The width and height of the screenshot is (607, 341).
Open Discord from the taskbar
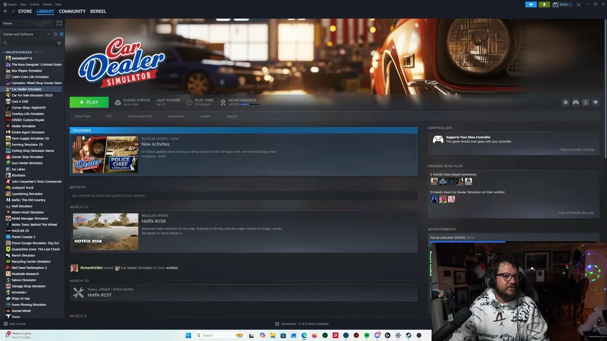[x=377, y=335]
